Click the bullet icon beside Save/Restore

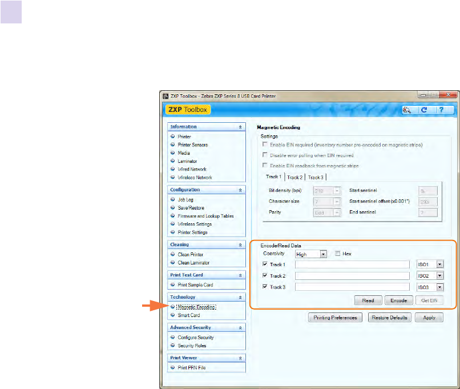(x=173, y=207)
